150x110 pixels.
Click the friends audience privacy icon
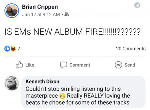(67, 14)
